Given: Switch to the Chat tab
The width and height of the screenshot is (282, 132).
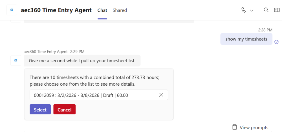Looking at the screenshot, I should (102, 10).
